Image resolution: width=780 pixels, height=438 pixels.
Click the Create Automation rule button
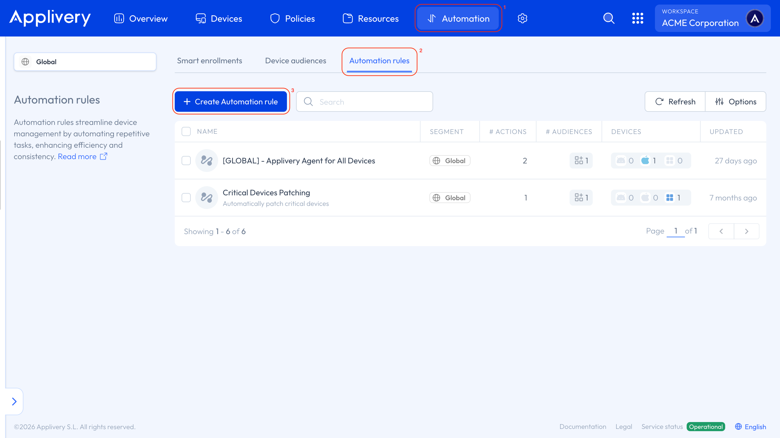point(231,101)
